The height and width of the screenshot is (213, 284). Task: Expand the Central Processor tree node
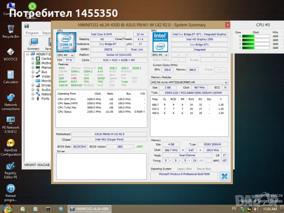click(x=33, y=59)
